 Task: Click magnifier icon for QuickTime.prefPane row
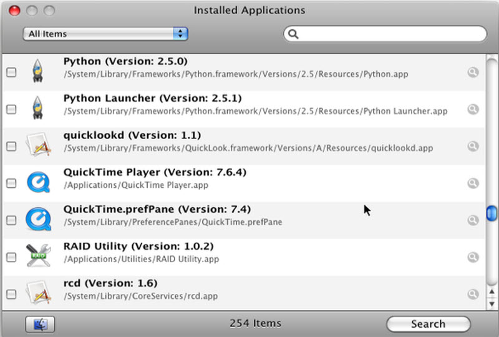(473, 220)
